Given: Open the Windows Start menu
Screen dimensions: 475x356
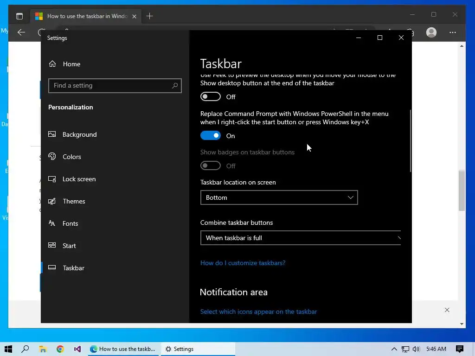Looking at the screenshot, I should pyautogui.click(x=8, y=349).
